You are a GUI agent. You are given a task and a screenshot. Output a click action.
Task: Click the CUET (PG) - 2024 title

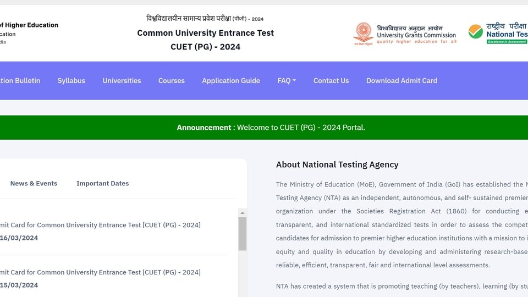[205, 47]
